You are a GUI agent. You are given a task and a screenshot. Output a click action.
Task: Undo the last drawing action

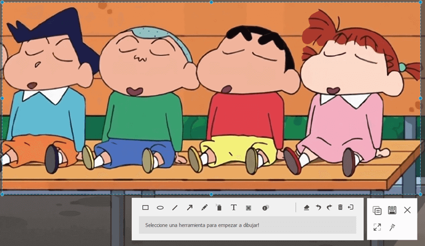pyautogui.click(x=318, y=207)
